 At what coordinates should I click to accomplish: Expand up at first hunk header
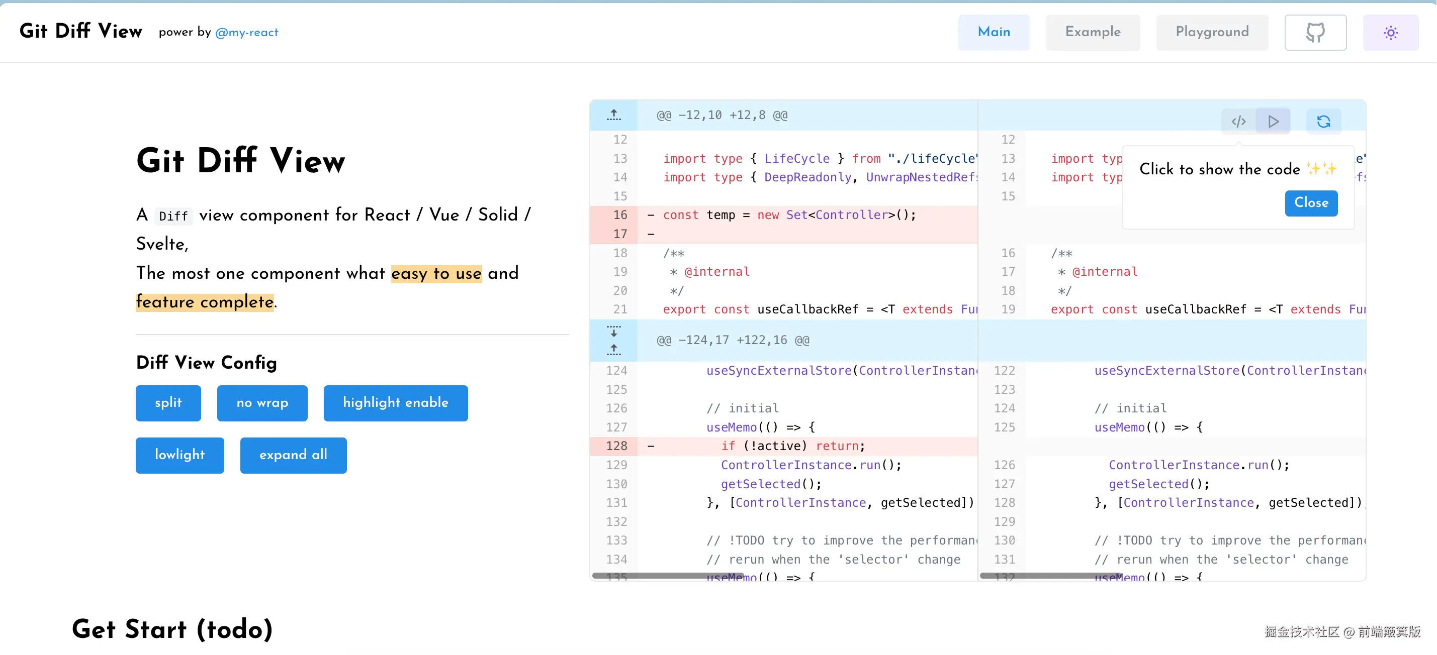pos(613,115)
